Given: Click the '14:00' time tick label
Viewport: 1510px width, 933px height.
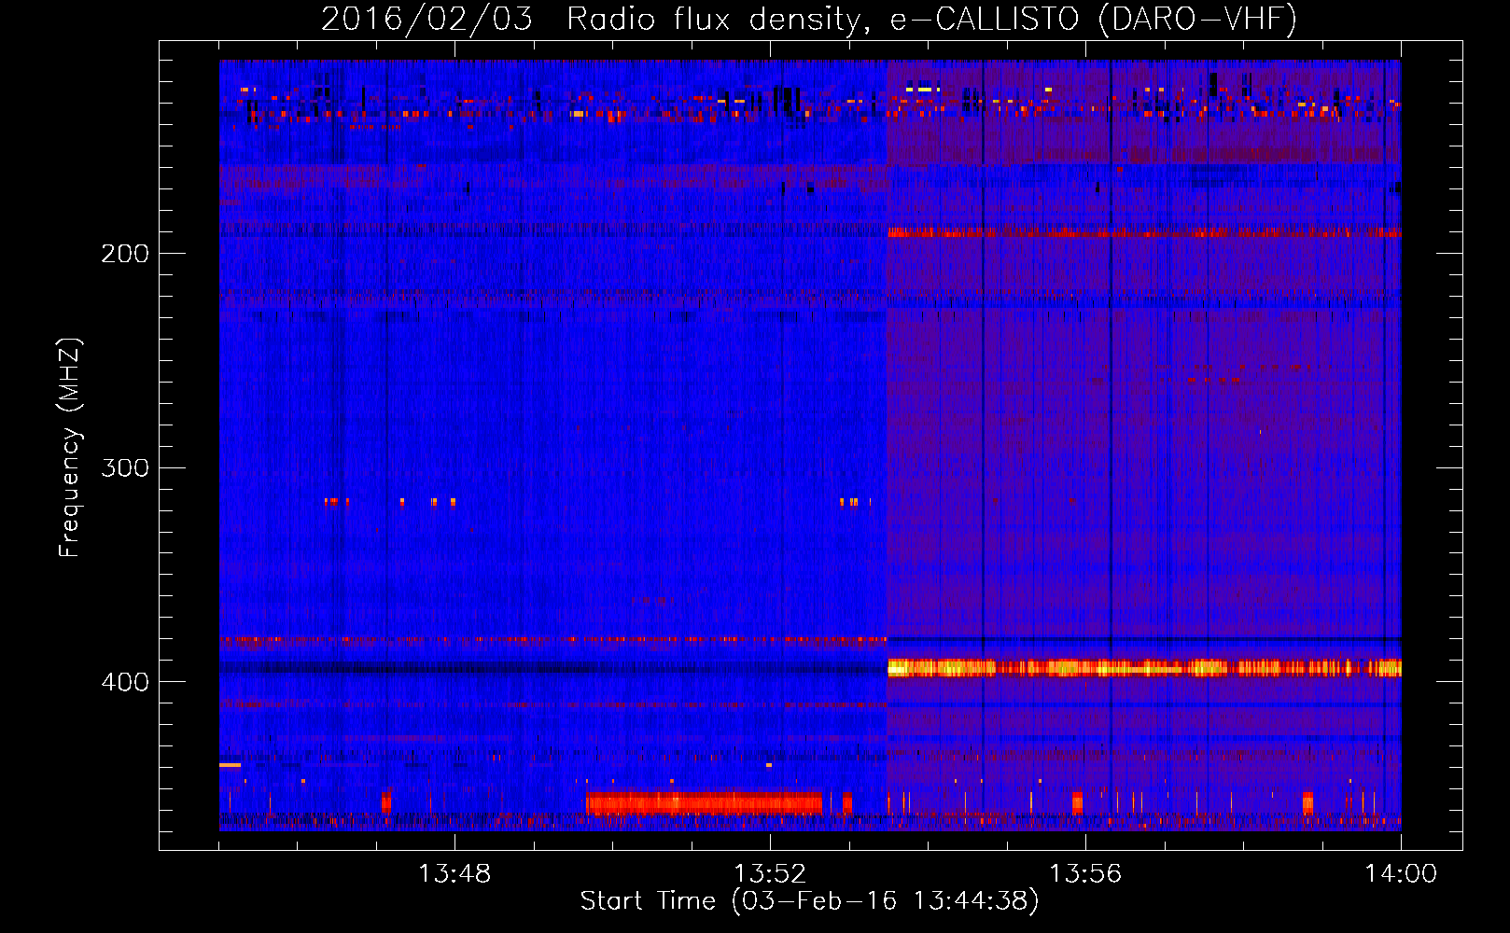Looking at the screenshot, I should tap(1401, 874).
